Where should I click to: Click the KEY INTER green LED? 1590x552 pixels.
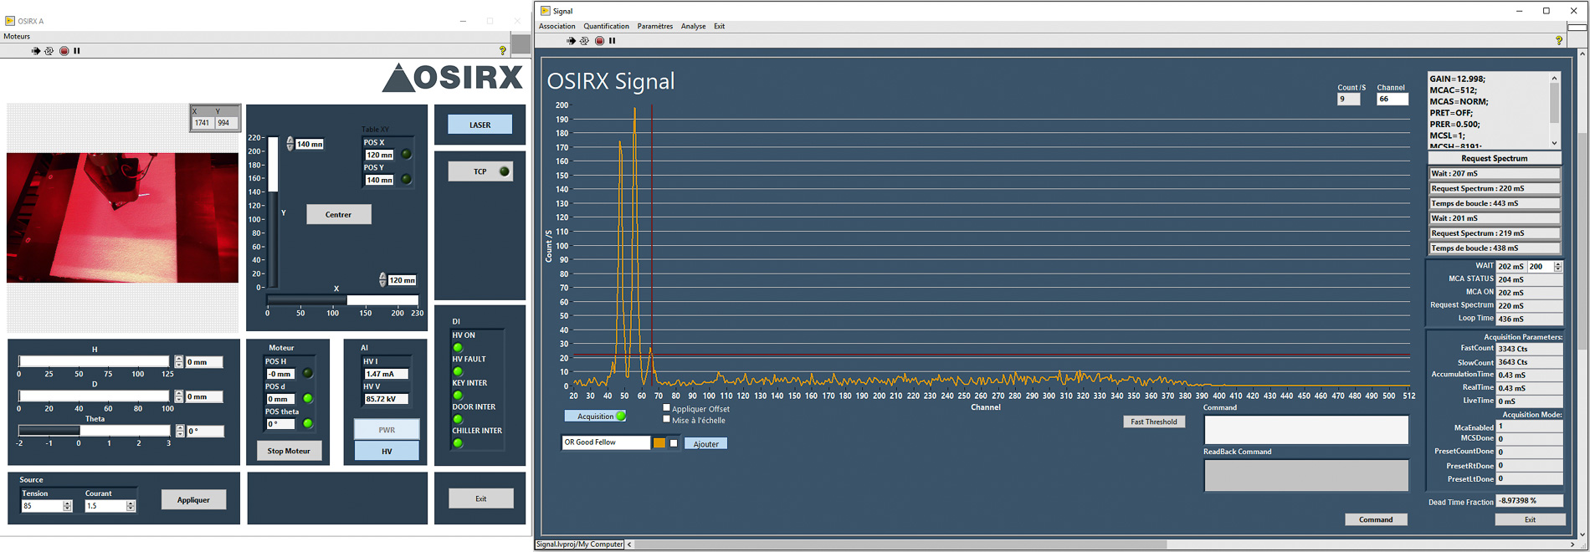coord(458,395)
